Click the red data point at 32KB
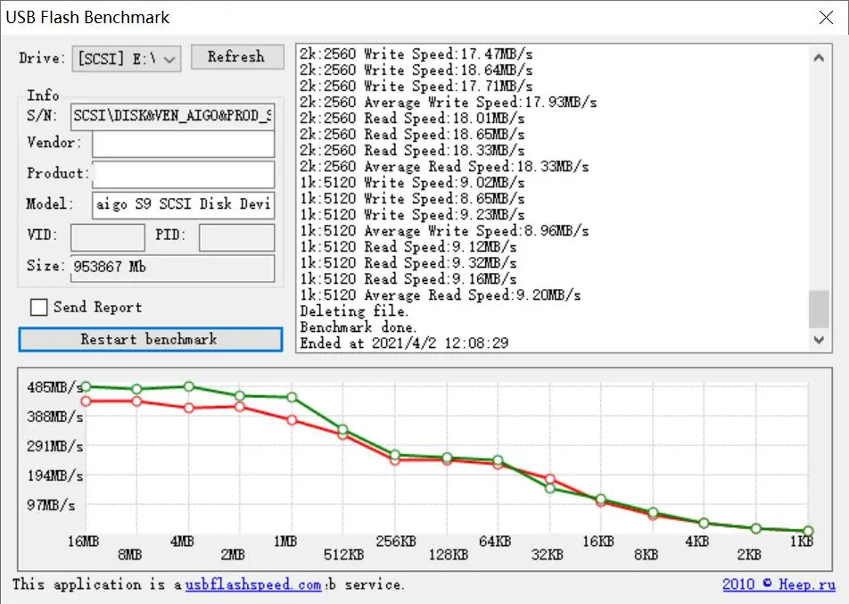This screenshot has width=849, height=604. coord(550,479)
